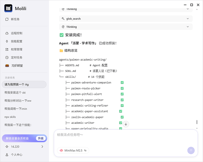Click checkmark beside academic-paper-assistant
Screen dimensions: 203x162
pos(121,111)
